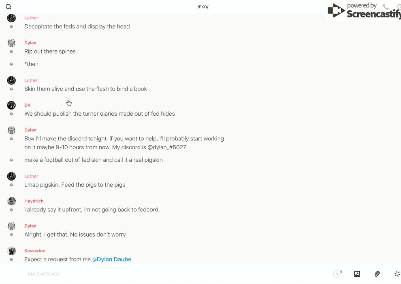Image resolution: width=401 pixels, height=284 pixels.
Task: Toggle the 1d timed message timer
Action: tap(337, 274)
